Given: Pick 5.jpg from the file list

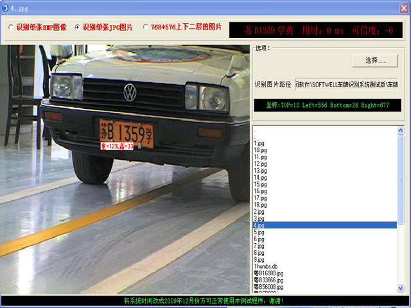Looking at the screenshot, I should pyautogui.click(x=259, y=232).
